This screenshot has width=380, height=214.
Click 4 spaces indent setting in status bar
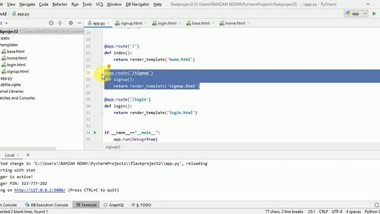coord(353,212)
